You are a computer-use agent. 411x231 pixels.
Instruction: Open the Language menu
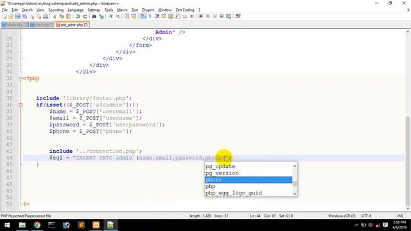(x=76, y=10)
